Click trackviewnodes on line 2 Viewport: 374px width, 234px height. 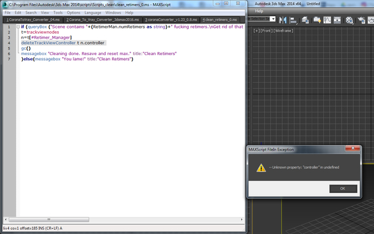coord(42,32)
